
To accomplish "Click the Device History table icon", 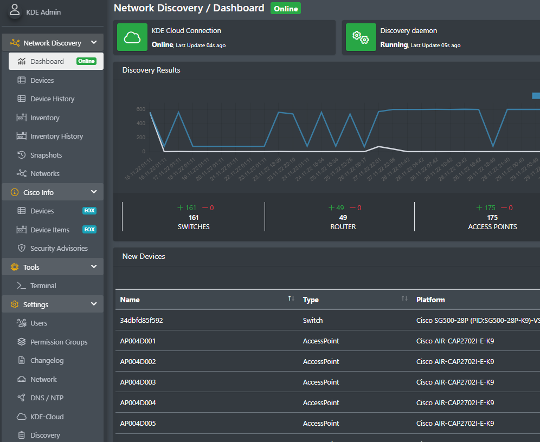I will [21, 99].
